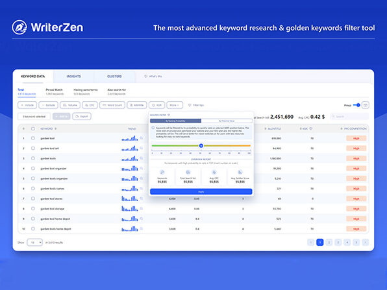Click the sort icon beside ALLINTITLE header

(266, 128)
